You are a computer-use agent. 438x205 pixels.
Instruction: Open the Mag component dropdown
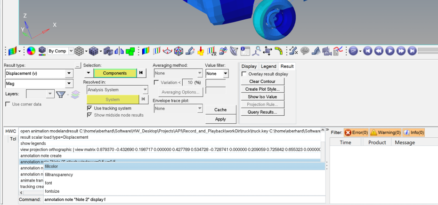click(69, 83)
